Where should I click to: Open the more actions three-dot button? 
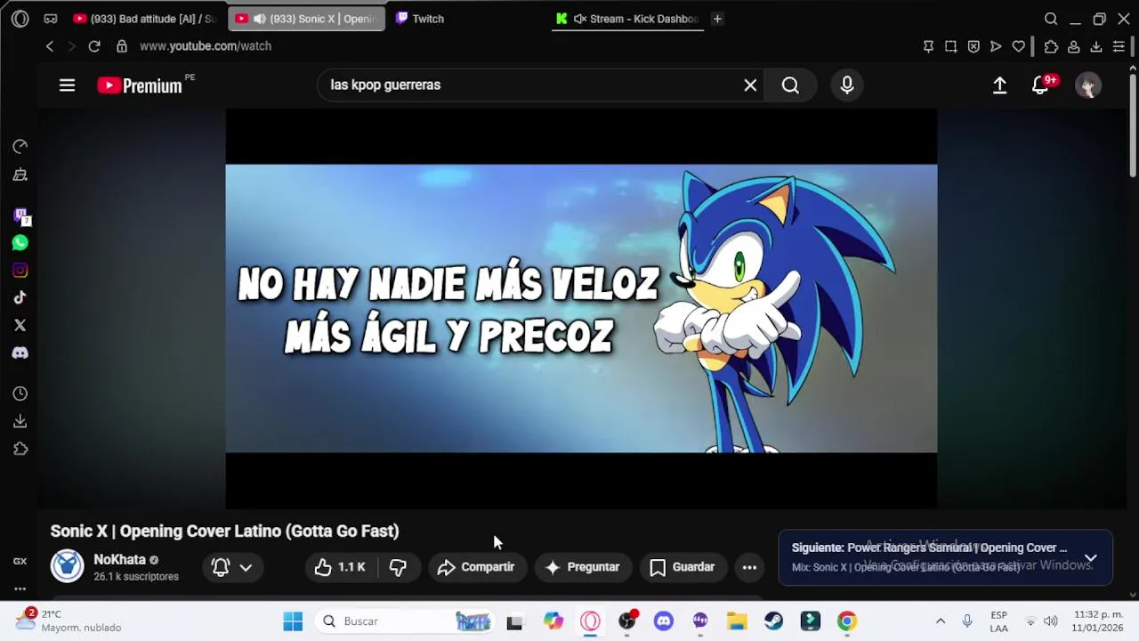coord(749,567)
